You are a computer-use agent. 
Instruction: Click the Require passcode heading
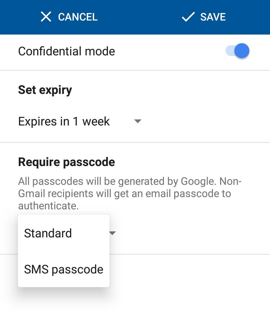click(66, 162)
